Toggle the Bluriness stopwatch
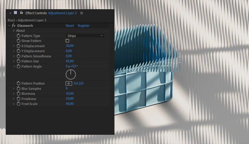 [18, 93]
